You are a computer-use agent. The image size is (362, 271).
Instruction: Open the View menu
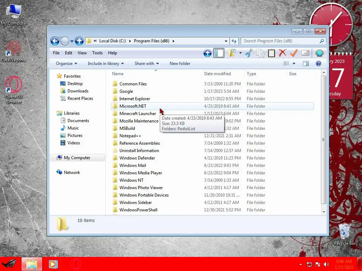(x=82, y=53)
